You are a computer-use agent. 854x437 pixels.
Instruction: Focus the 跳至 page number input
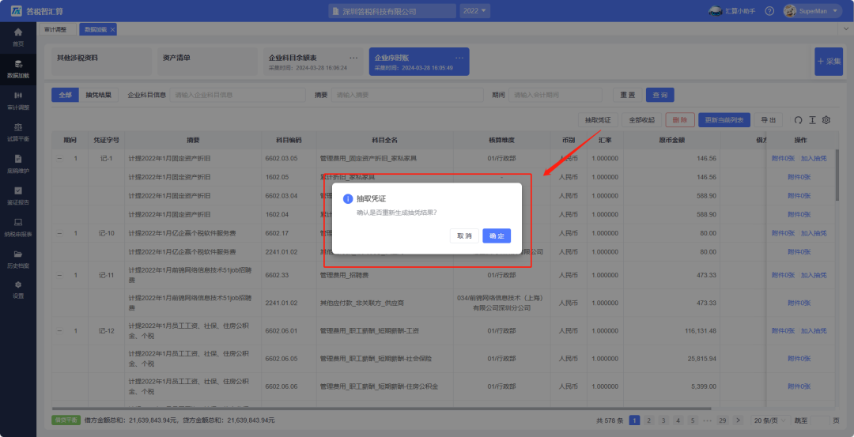coord(820,420)
